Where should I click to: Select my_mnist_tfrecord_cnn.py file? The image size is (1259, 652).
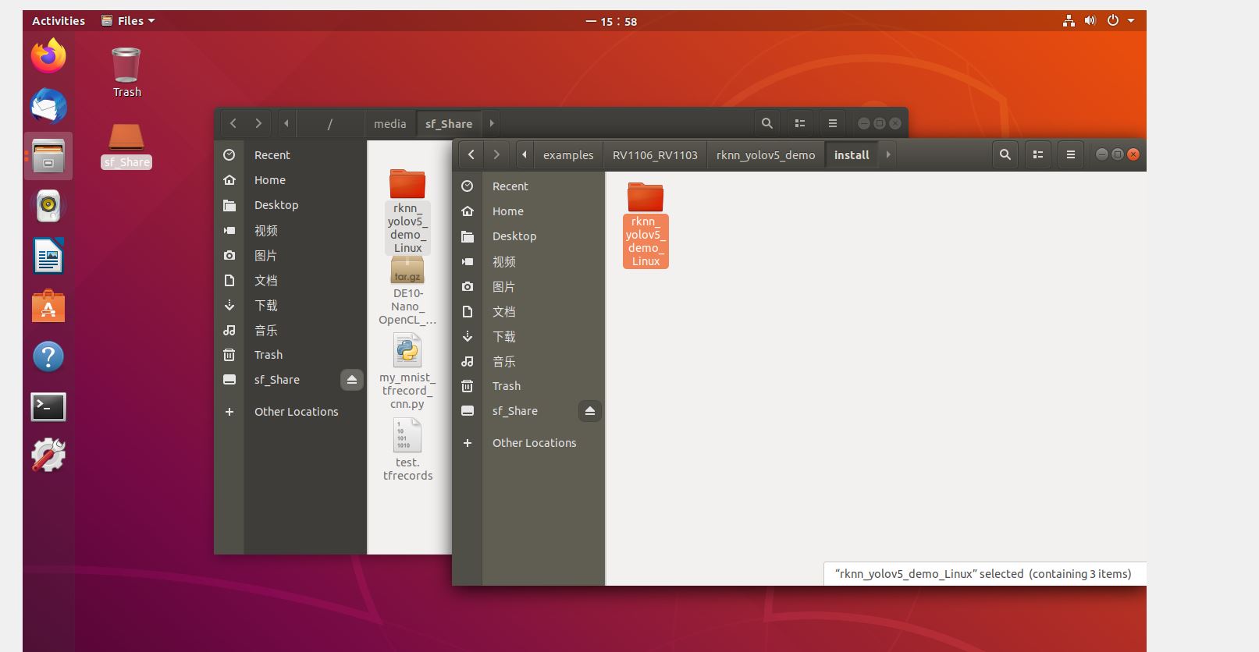[407, 372]
